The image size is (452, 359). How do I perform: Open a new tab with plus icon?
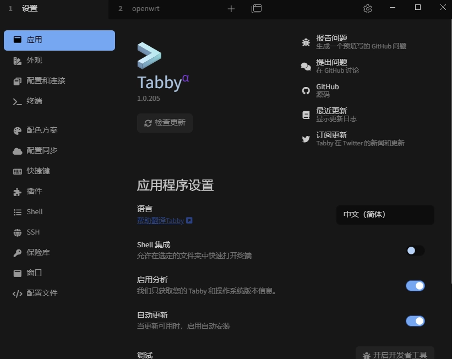(231, 9)
